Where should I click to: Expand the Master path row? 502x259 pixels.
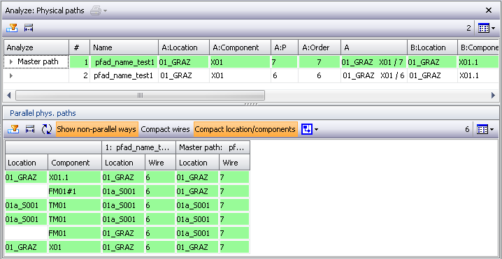(x=11, y=62)
